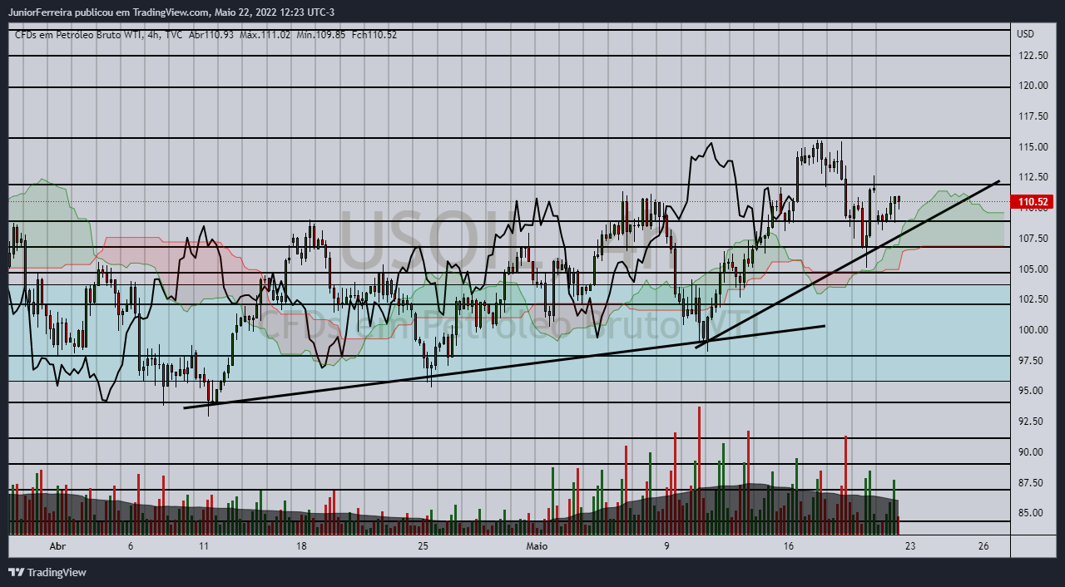This screenshot has width=1065, height=587.
Task: Click the 95.00 price axis label
Action: [x=1033, y=391]
